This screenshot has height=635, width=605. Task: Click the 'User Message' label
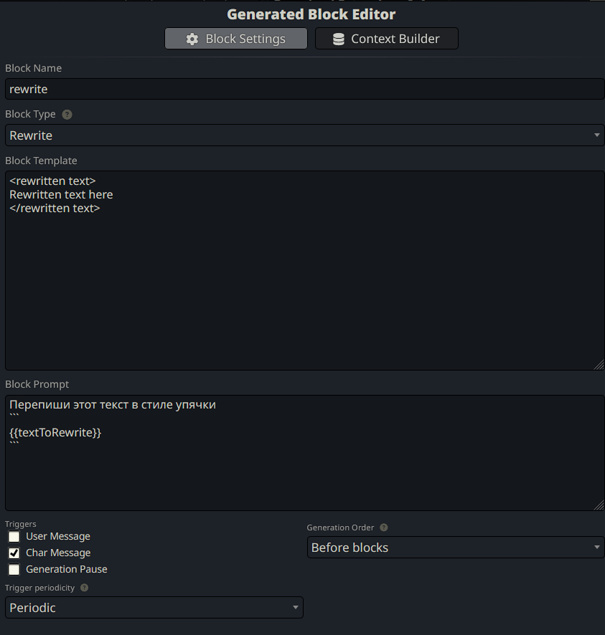(58, 536)
